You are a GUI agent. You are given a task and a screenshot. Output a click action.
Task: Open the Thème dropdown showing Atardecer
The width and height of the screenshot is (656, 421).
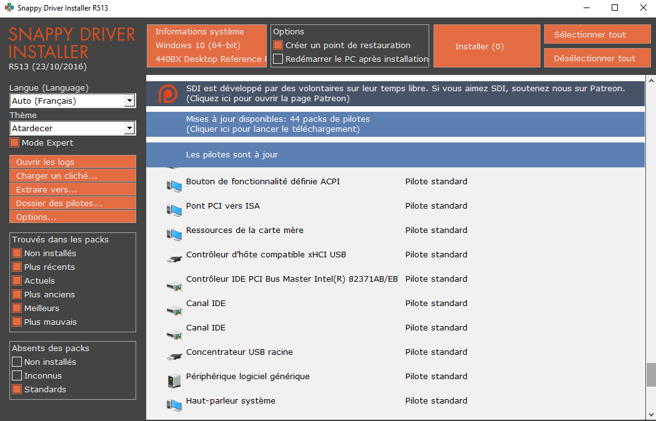click(73, 128)
